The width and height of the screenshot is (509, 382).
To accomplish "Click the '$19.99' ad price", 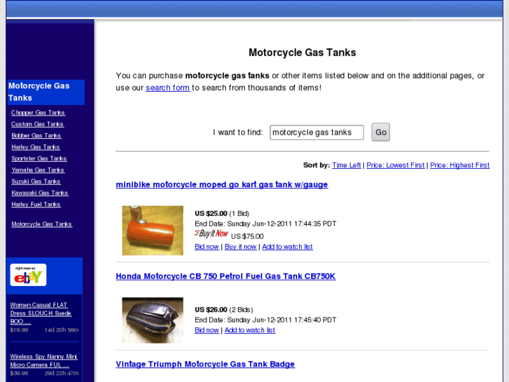I will point(19,330).
